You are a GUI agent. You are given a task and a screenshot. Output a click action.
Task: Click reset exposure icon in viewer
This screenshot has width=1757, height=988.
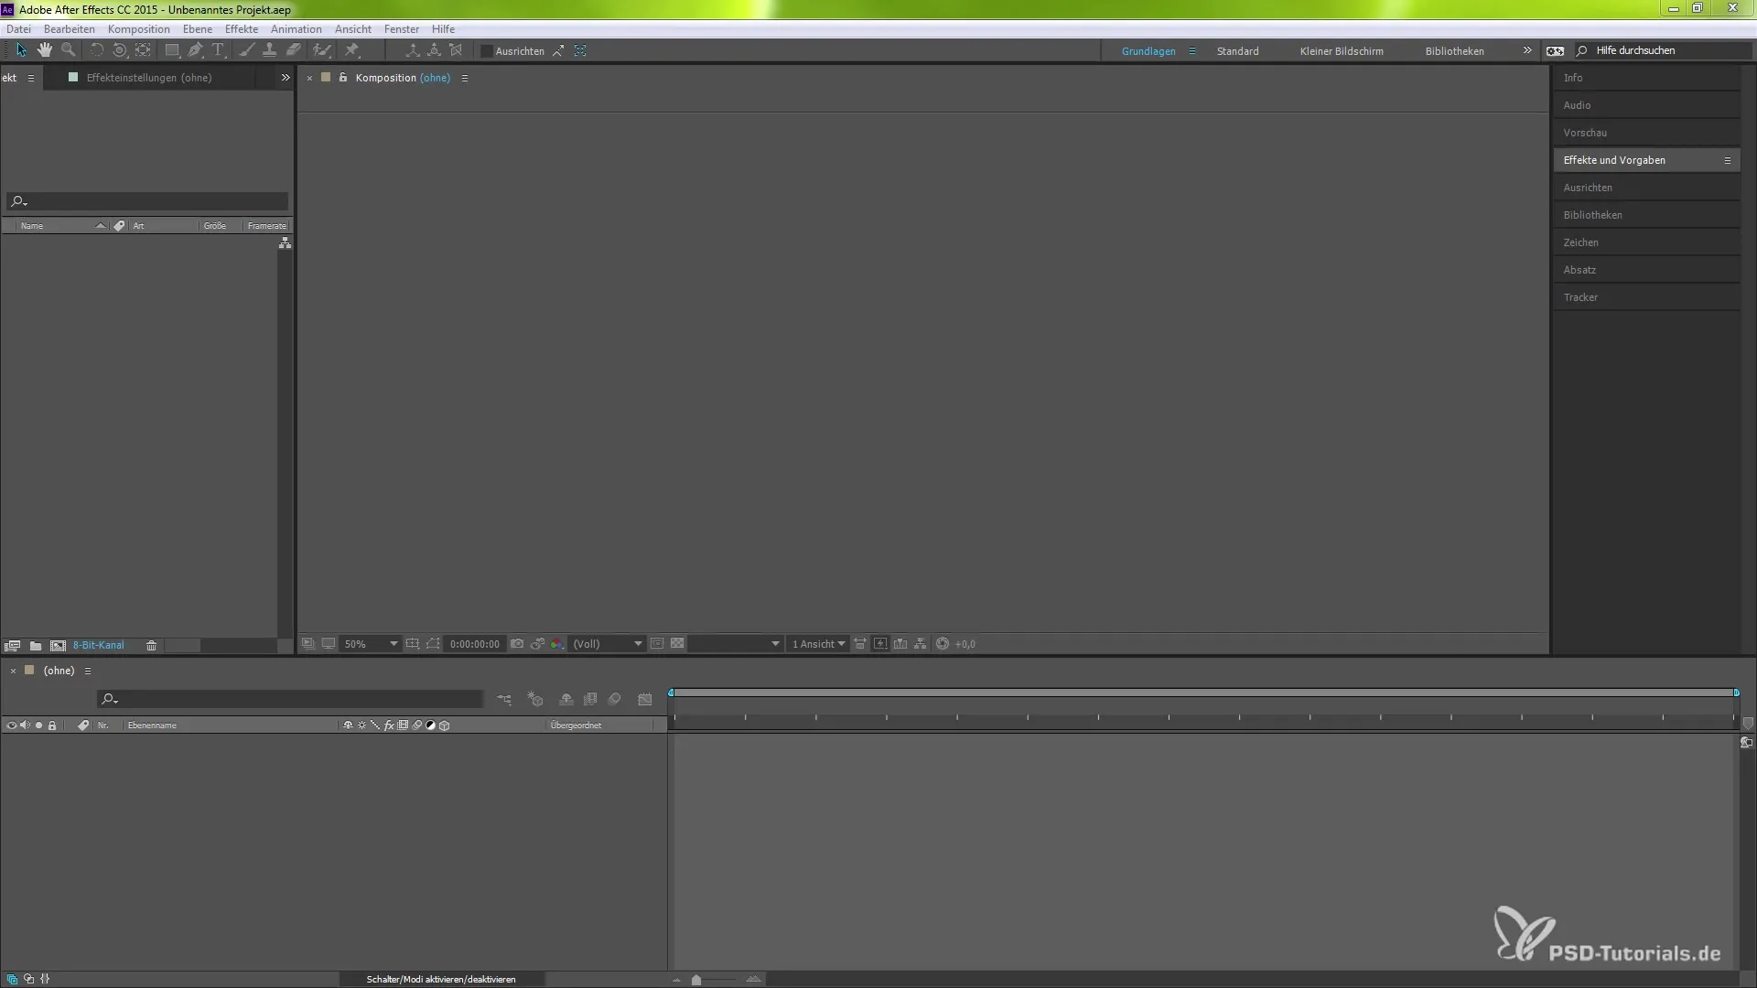click(943, 644)
